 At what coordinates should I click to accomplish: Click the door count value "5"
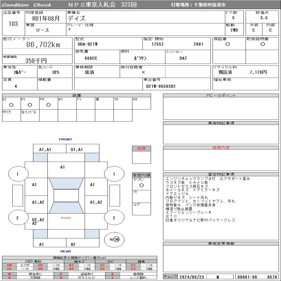(x=233, y=18)
